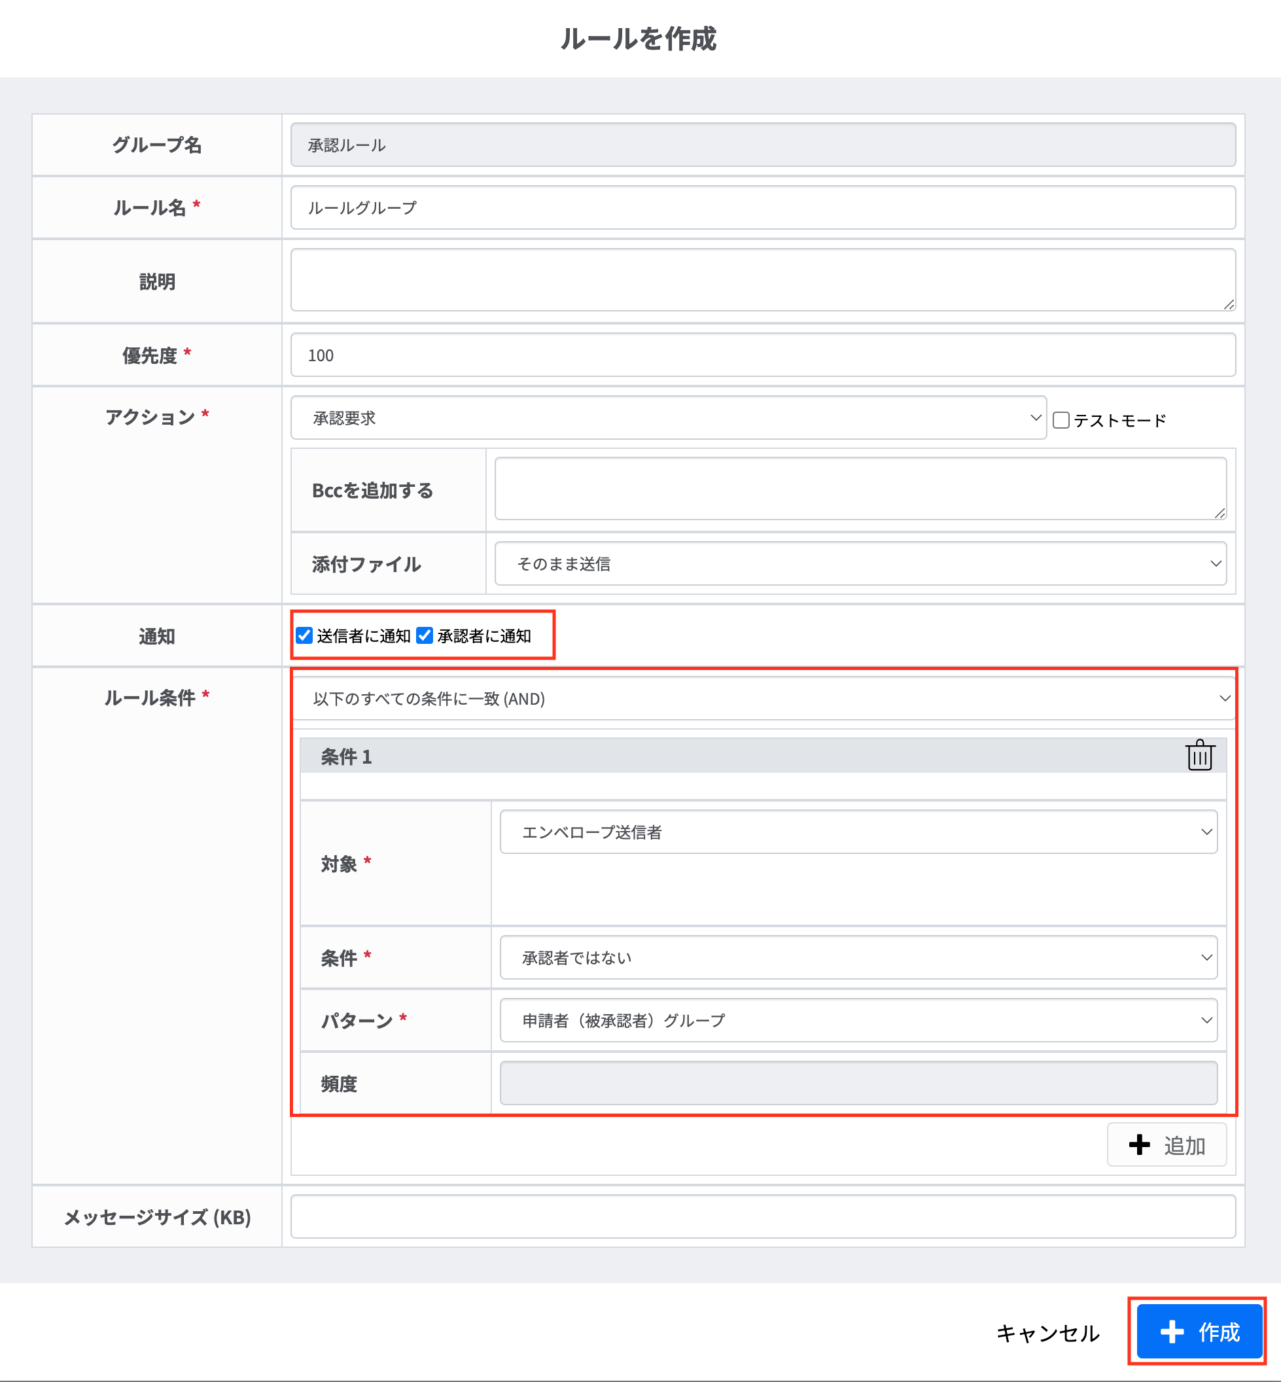Click the グループ名 field showing 承認ルール
The image size is (1281, 1382).
[x=763, y=145]
